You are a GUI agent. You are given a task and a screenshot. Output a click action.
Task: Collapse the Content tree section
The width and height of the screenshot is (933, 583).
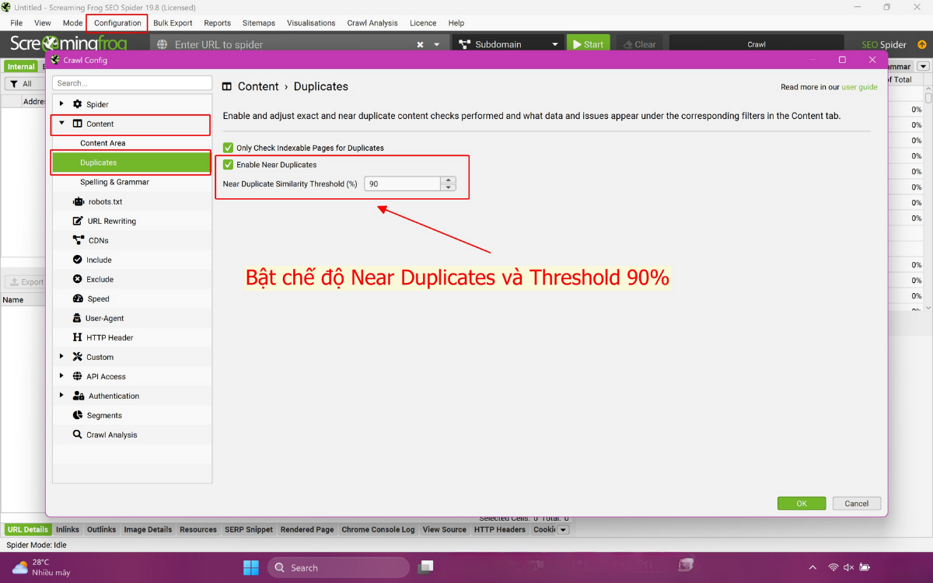point(61,124)
